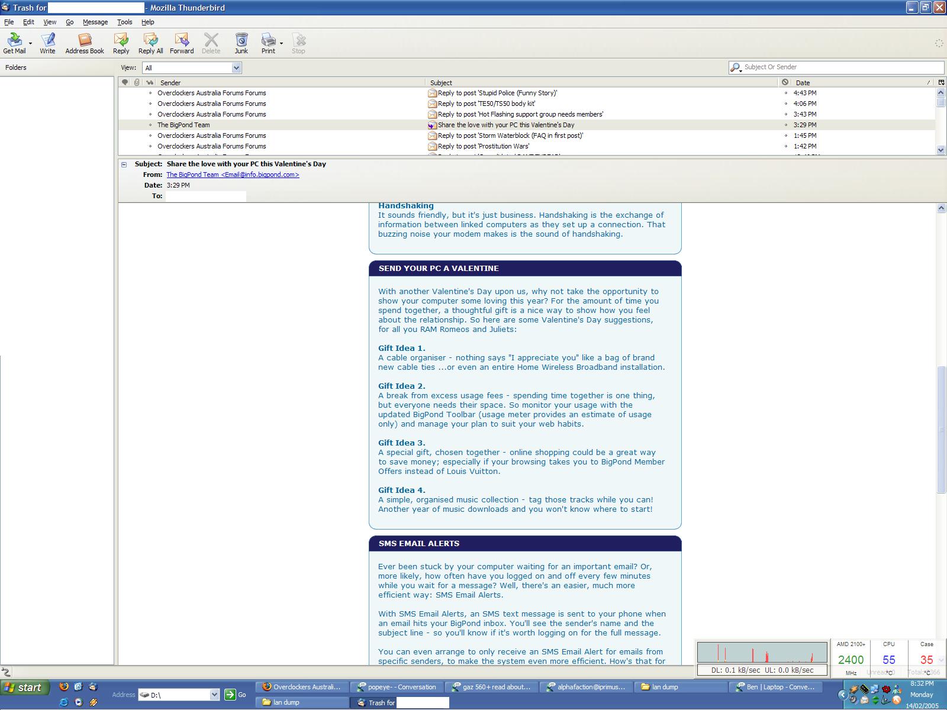The image size is (947, 710).
Task: Click the Reply toolbar icon
Action: [x=121, y=43]
